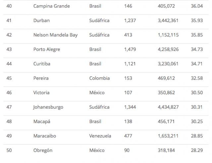This screenshot has height=163, width=212.
Task: Select the Victoria city cell
Action: (x=41, y=93)
